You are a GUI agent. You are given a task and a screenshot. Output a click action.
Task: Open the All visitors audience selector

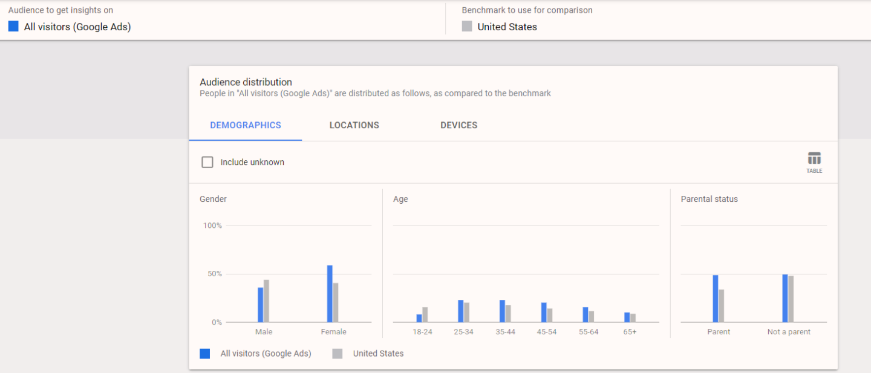(x=77, y=27)
